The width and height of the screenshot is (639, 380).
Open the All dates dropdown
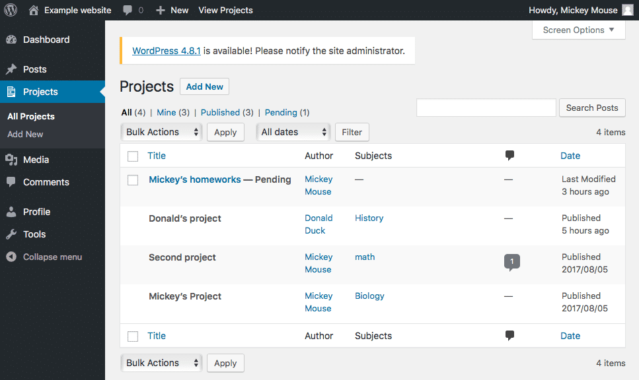pyautogui.click(x=293, y=132)
